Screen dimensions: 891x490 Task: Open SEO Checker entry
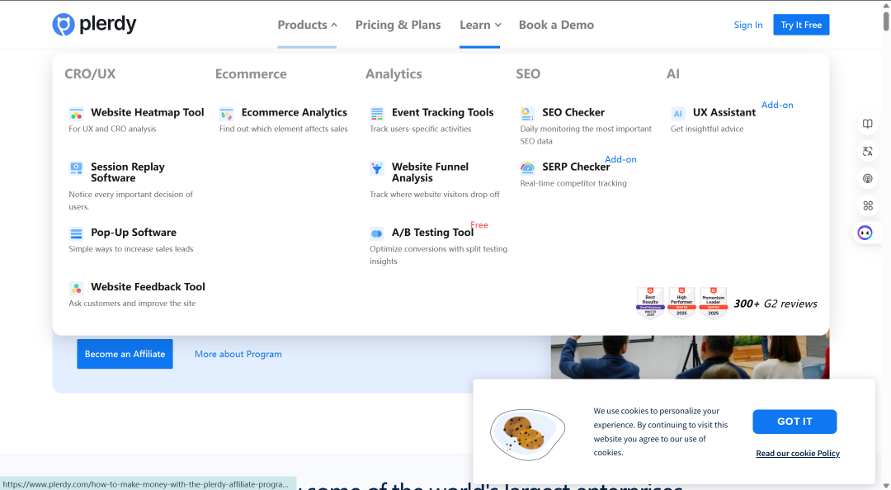(573, 112)
